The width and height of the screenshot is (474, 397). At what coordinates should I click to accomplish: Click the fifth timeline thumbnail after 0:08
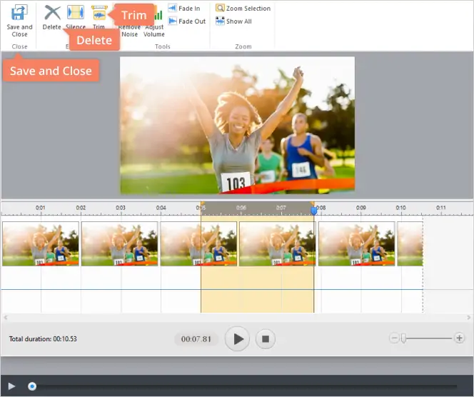(357, 243)
